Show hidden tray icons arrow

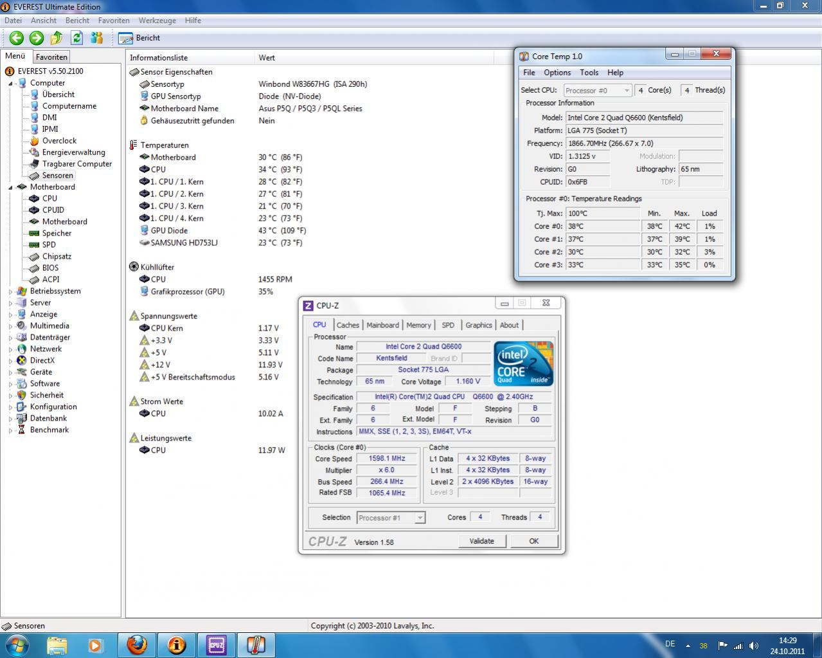click(688, 646)
